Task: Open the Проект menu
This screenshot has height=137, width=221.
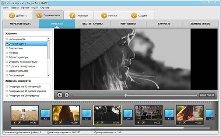Action: 25,8
